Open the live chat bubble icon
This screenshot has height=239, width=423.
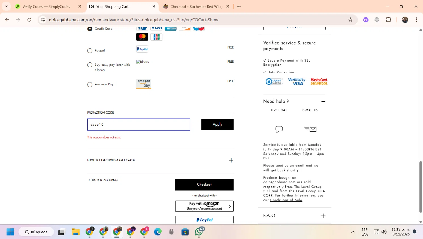pyautogui.click(x=279, y=129)
